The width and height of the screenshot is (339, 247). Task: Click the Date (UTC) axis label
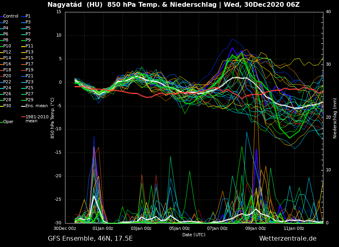click(x=194, y=235)
